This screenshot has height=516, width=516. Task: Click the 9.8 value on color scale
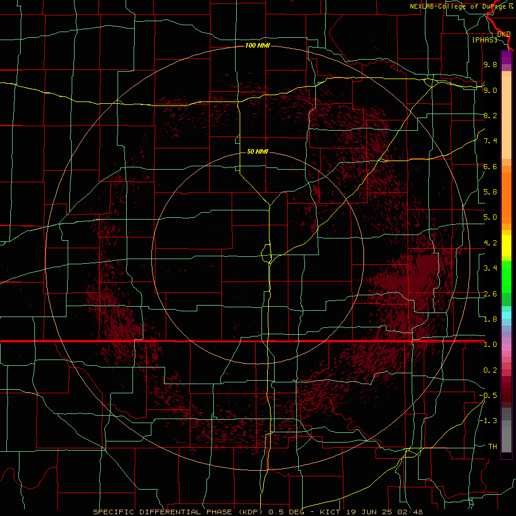(490, 64)
